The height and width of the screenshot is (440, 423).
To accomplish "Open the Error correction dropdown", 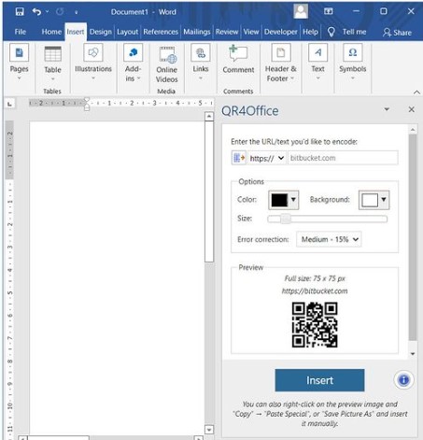I will 329,239.
